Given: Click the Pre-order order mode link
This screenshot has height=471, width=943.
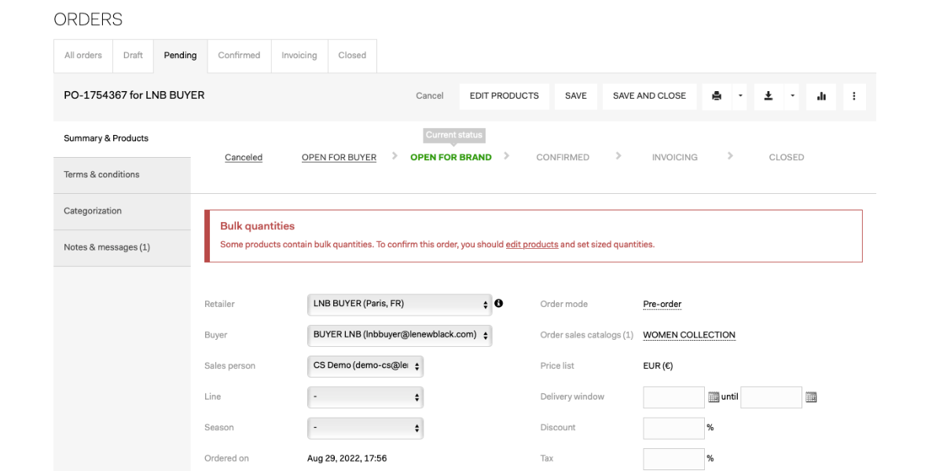Looking at the screenshot, I should (x=662, y=305).
